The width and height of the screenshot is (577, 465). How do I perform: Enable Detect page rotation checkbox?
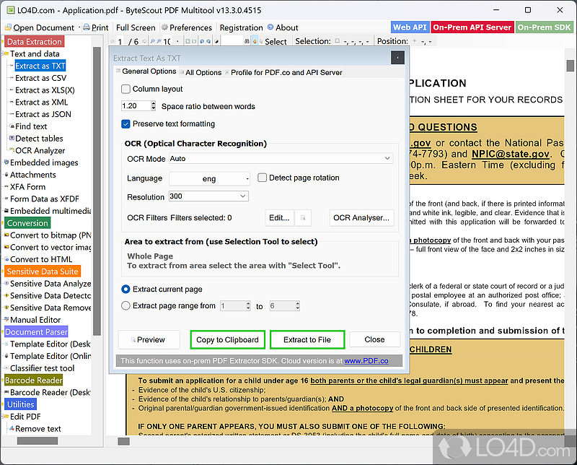click(262, 178)
